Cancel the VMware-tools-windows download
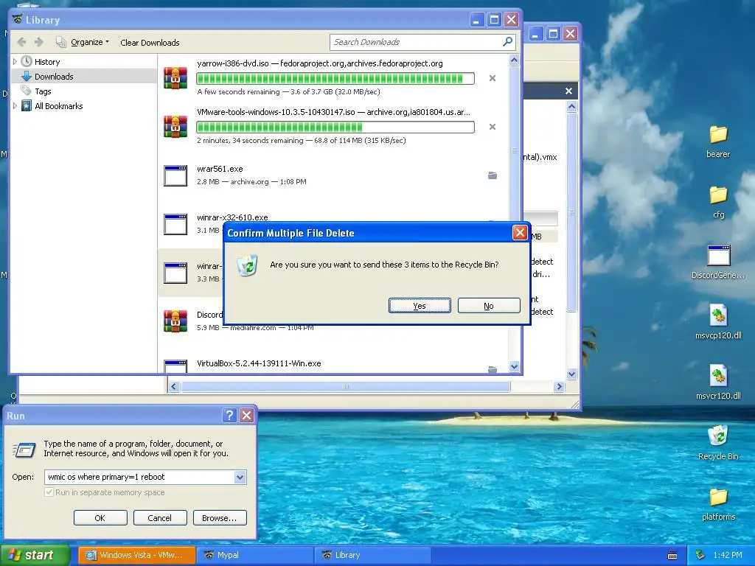 pos(492,127)
